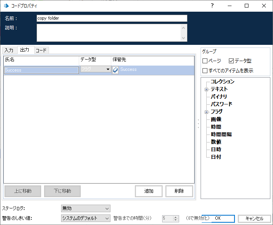Uncheck the データ型 group checkbox

[x=231, y=61]
